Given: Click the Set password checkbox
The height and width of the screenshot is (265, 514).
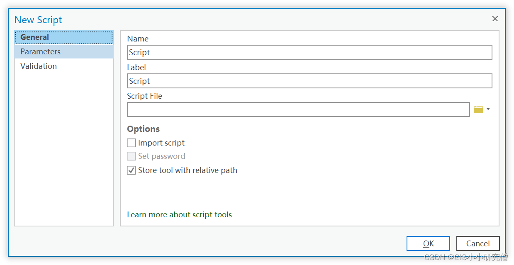Looking at the screenshot, I should [x=131, y=156].
